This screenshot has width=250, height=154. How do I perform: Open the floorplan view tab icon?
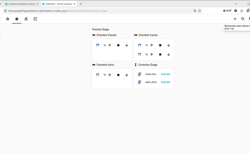click(x=35, y=19)
